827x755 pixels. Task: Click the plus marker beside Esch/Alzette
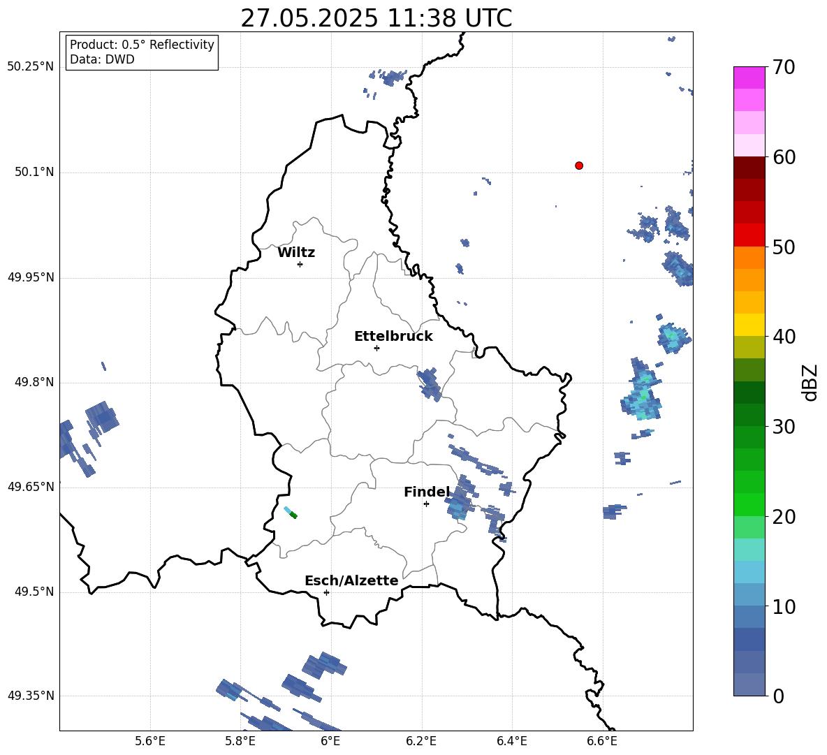326,592
